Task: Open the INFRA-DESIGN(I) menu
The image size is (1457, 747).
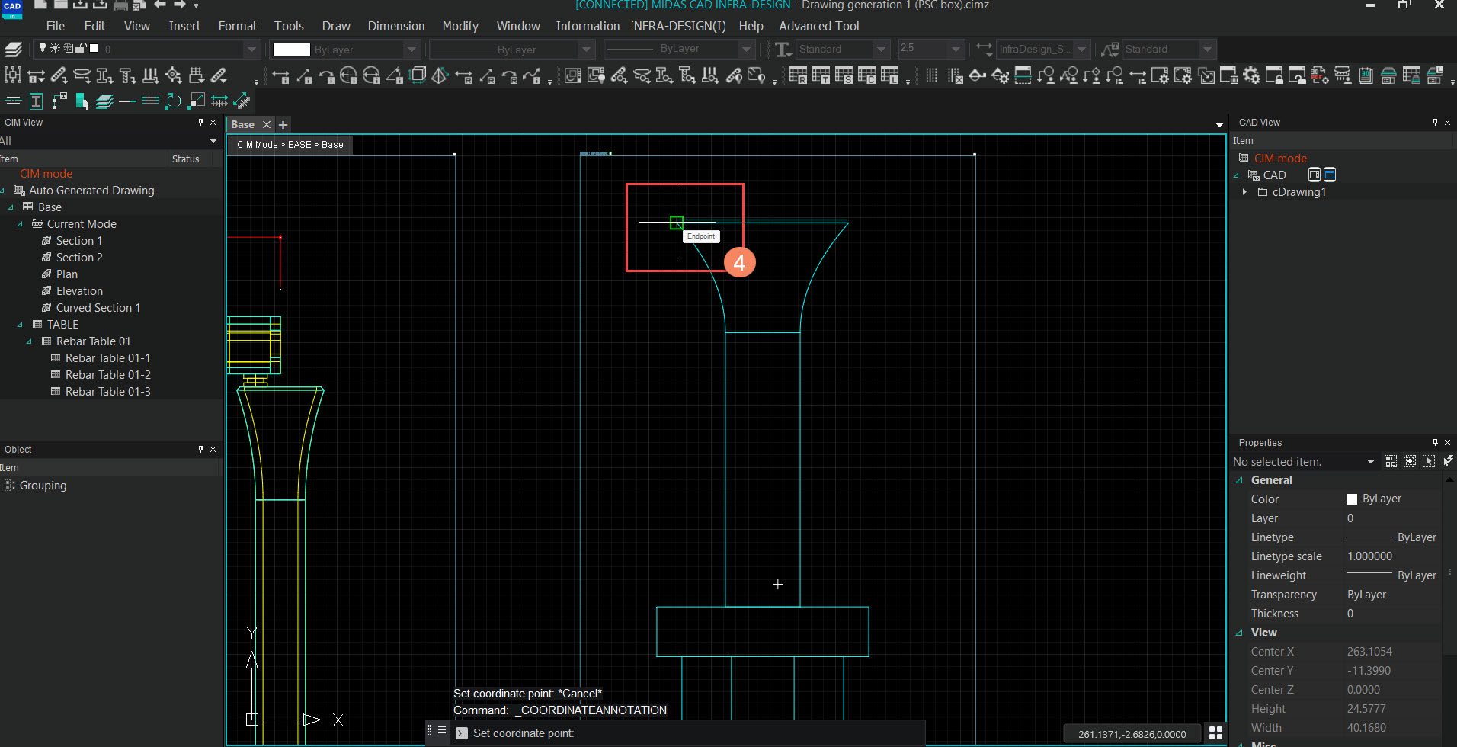Action: (x=678, y=26)
